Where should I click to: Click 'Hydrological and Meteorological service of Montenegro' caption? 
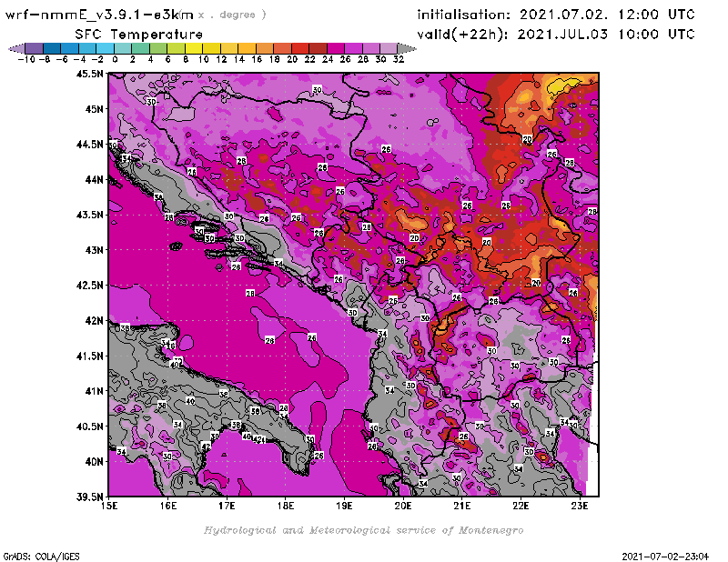[363, 530]
